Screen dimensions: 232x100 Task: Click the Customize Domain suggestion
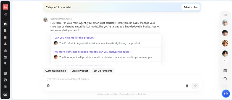[56, 71]
